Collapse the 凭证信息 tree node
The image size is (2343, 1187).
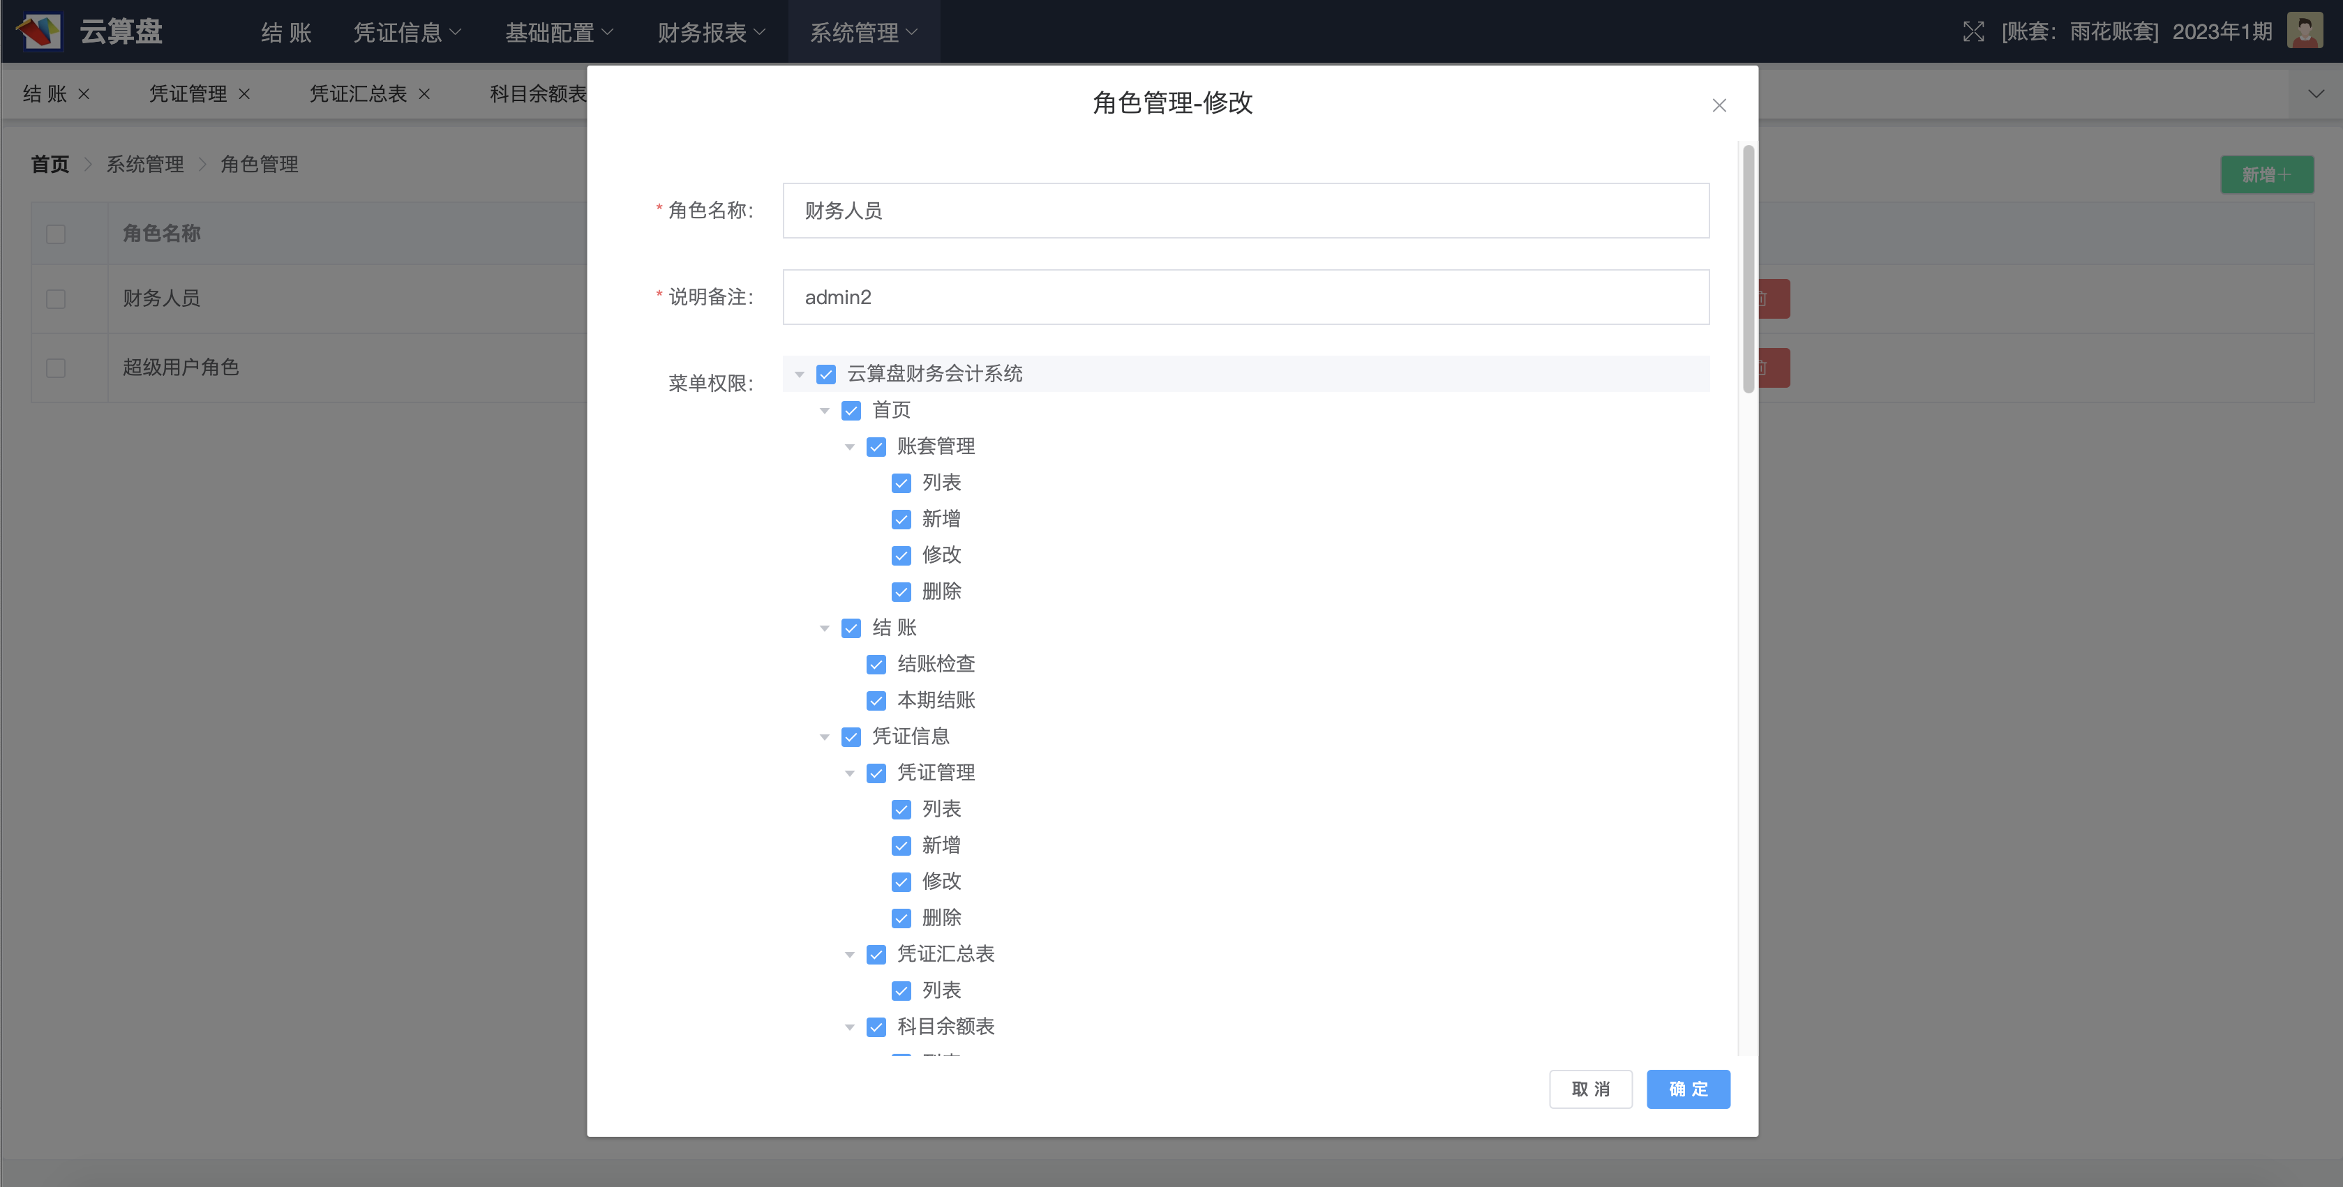tap(825, 737)
